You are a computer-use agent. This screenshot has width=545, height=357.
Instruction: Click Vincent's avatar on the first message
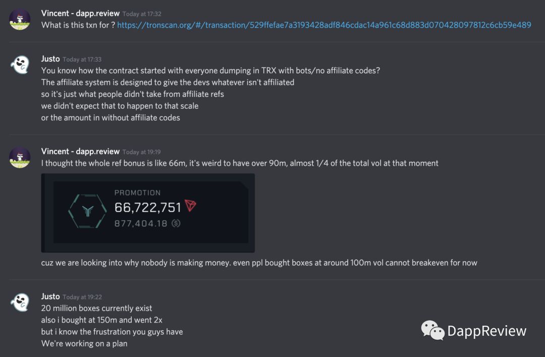[20, 19]
